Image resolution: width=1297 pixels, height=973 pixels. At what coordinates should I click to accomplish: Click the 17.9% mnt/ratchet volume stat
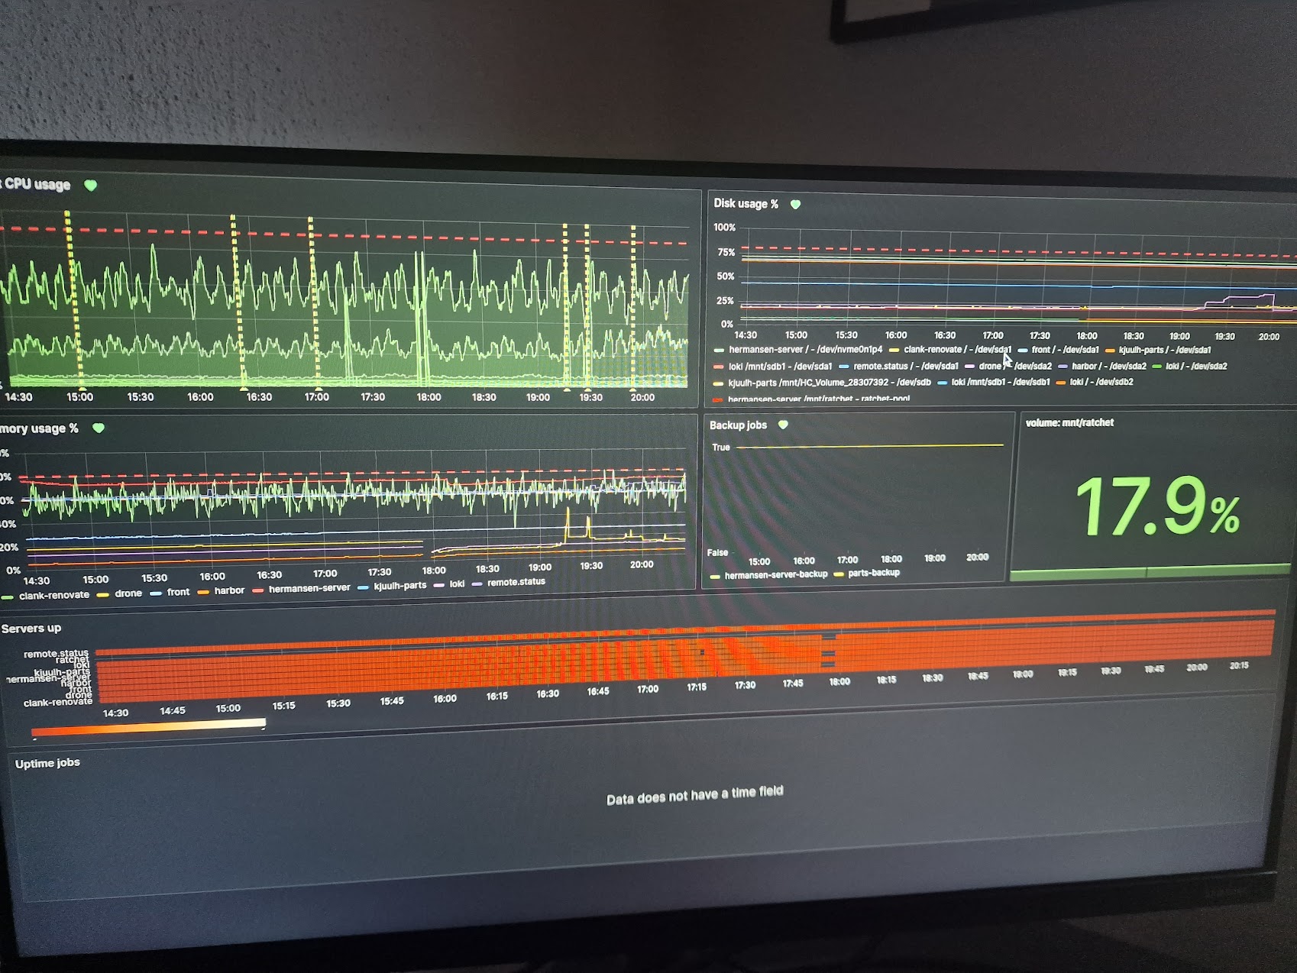coord(1156,506)
